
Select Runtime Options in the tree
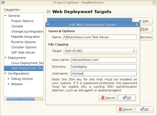click(x=23, y=42)
